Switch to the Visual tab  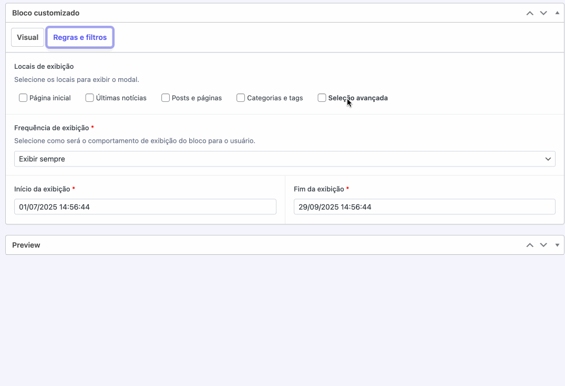tap(27, 37)
